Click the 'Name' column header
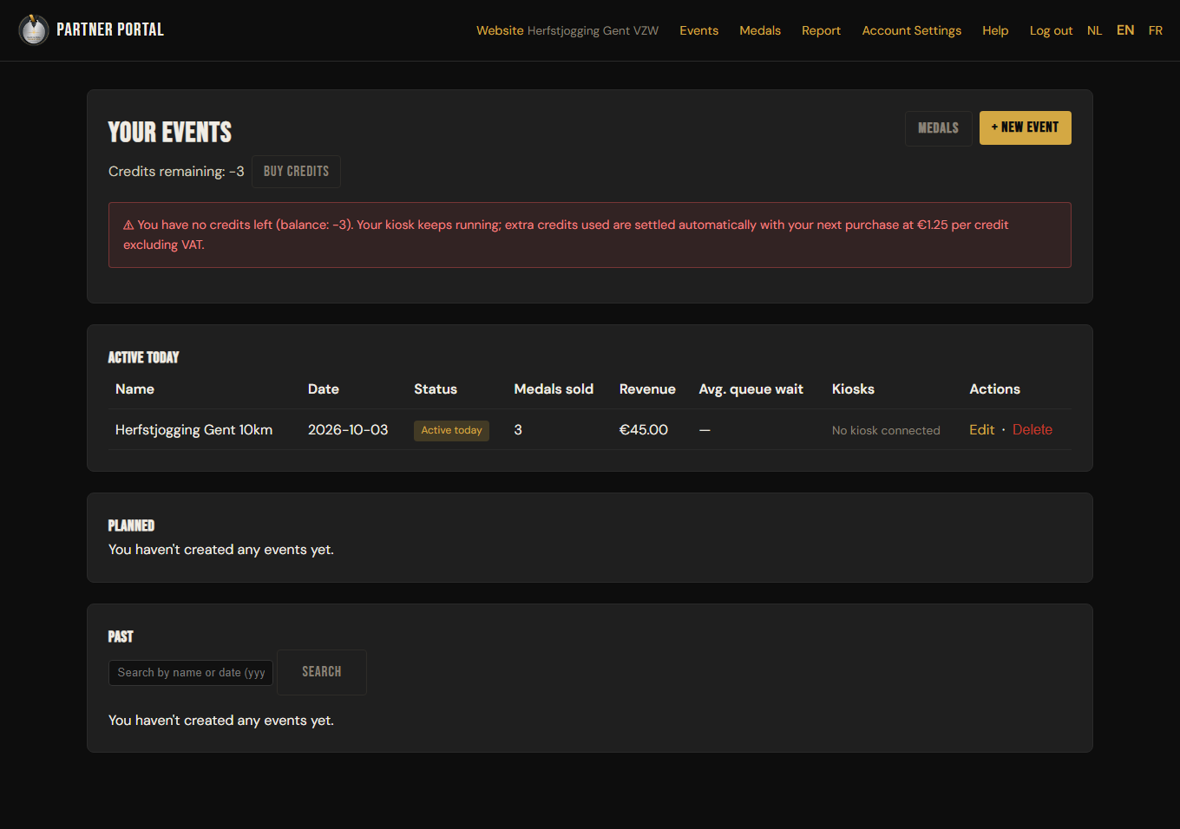The width and height of the screenshot is (1180, 829). point(134,388)
